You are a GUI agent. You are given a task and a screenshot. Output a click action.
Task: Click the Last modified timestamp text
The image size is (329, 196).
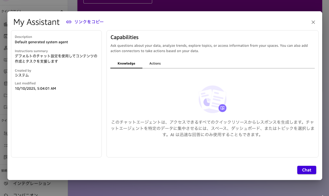tap(35, 89)
